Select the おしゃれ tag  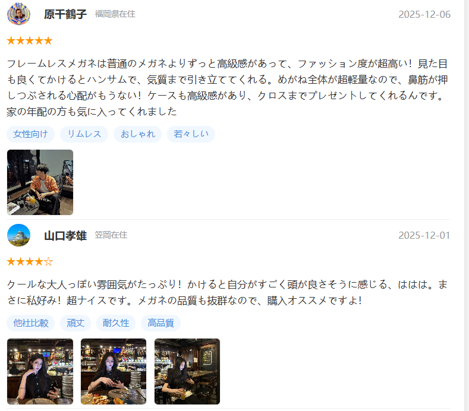coord(137,134)
